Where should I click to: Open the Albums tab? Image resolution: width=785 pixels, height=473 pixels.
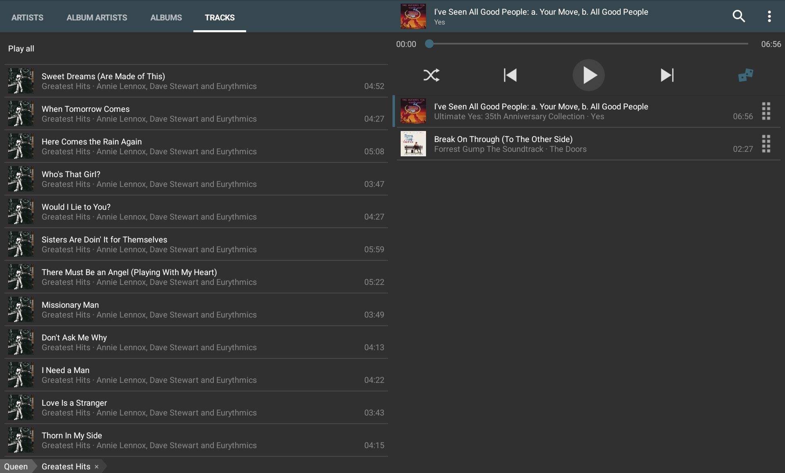click(166, 18)
